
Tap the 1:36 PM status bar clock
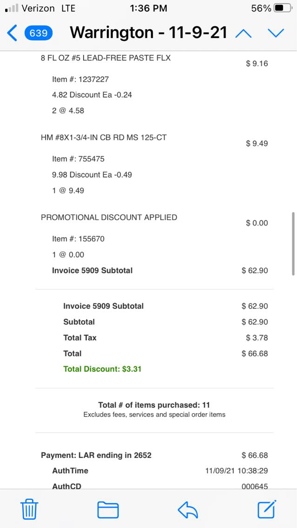pyautogui.click(x=148, y=8)
